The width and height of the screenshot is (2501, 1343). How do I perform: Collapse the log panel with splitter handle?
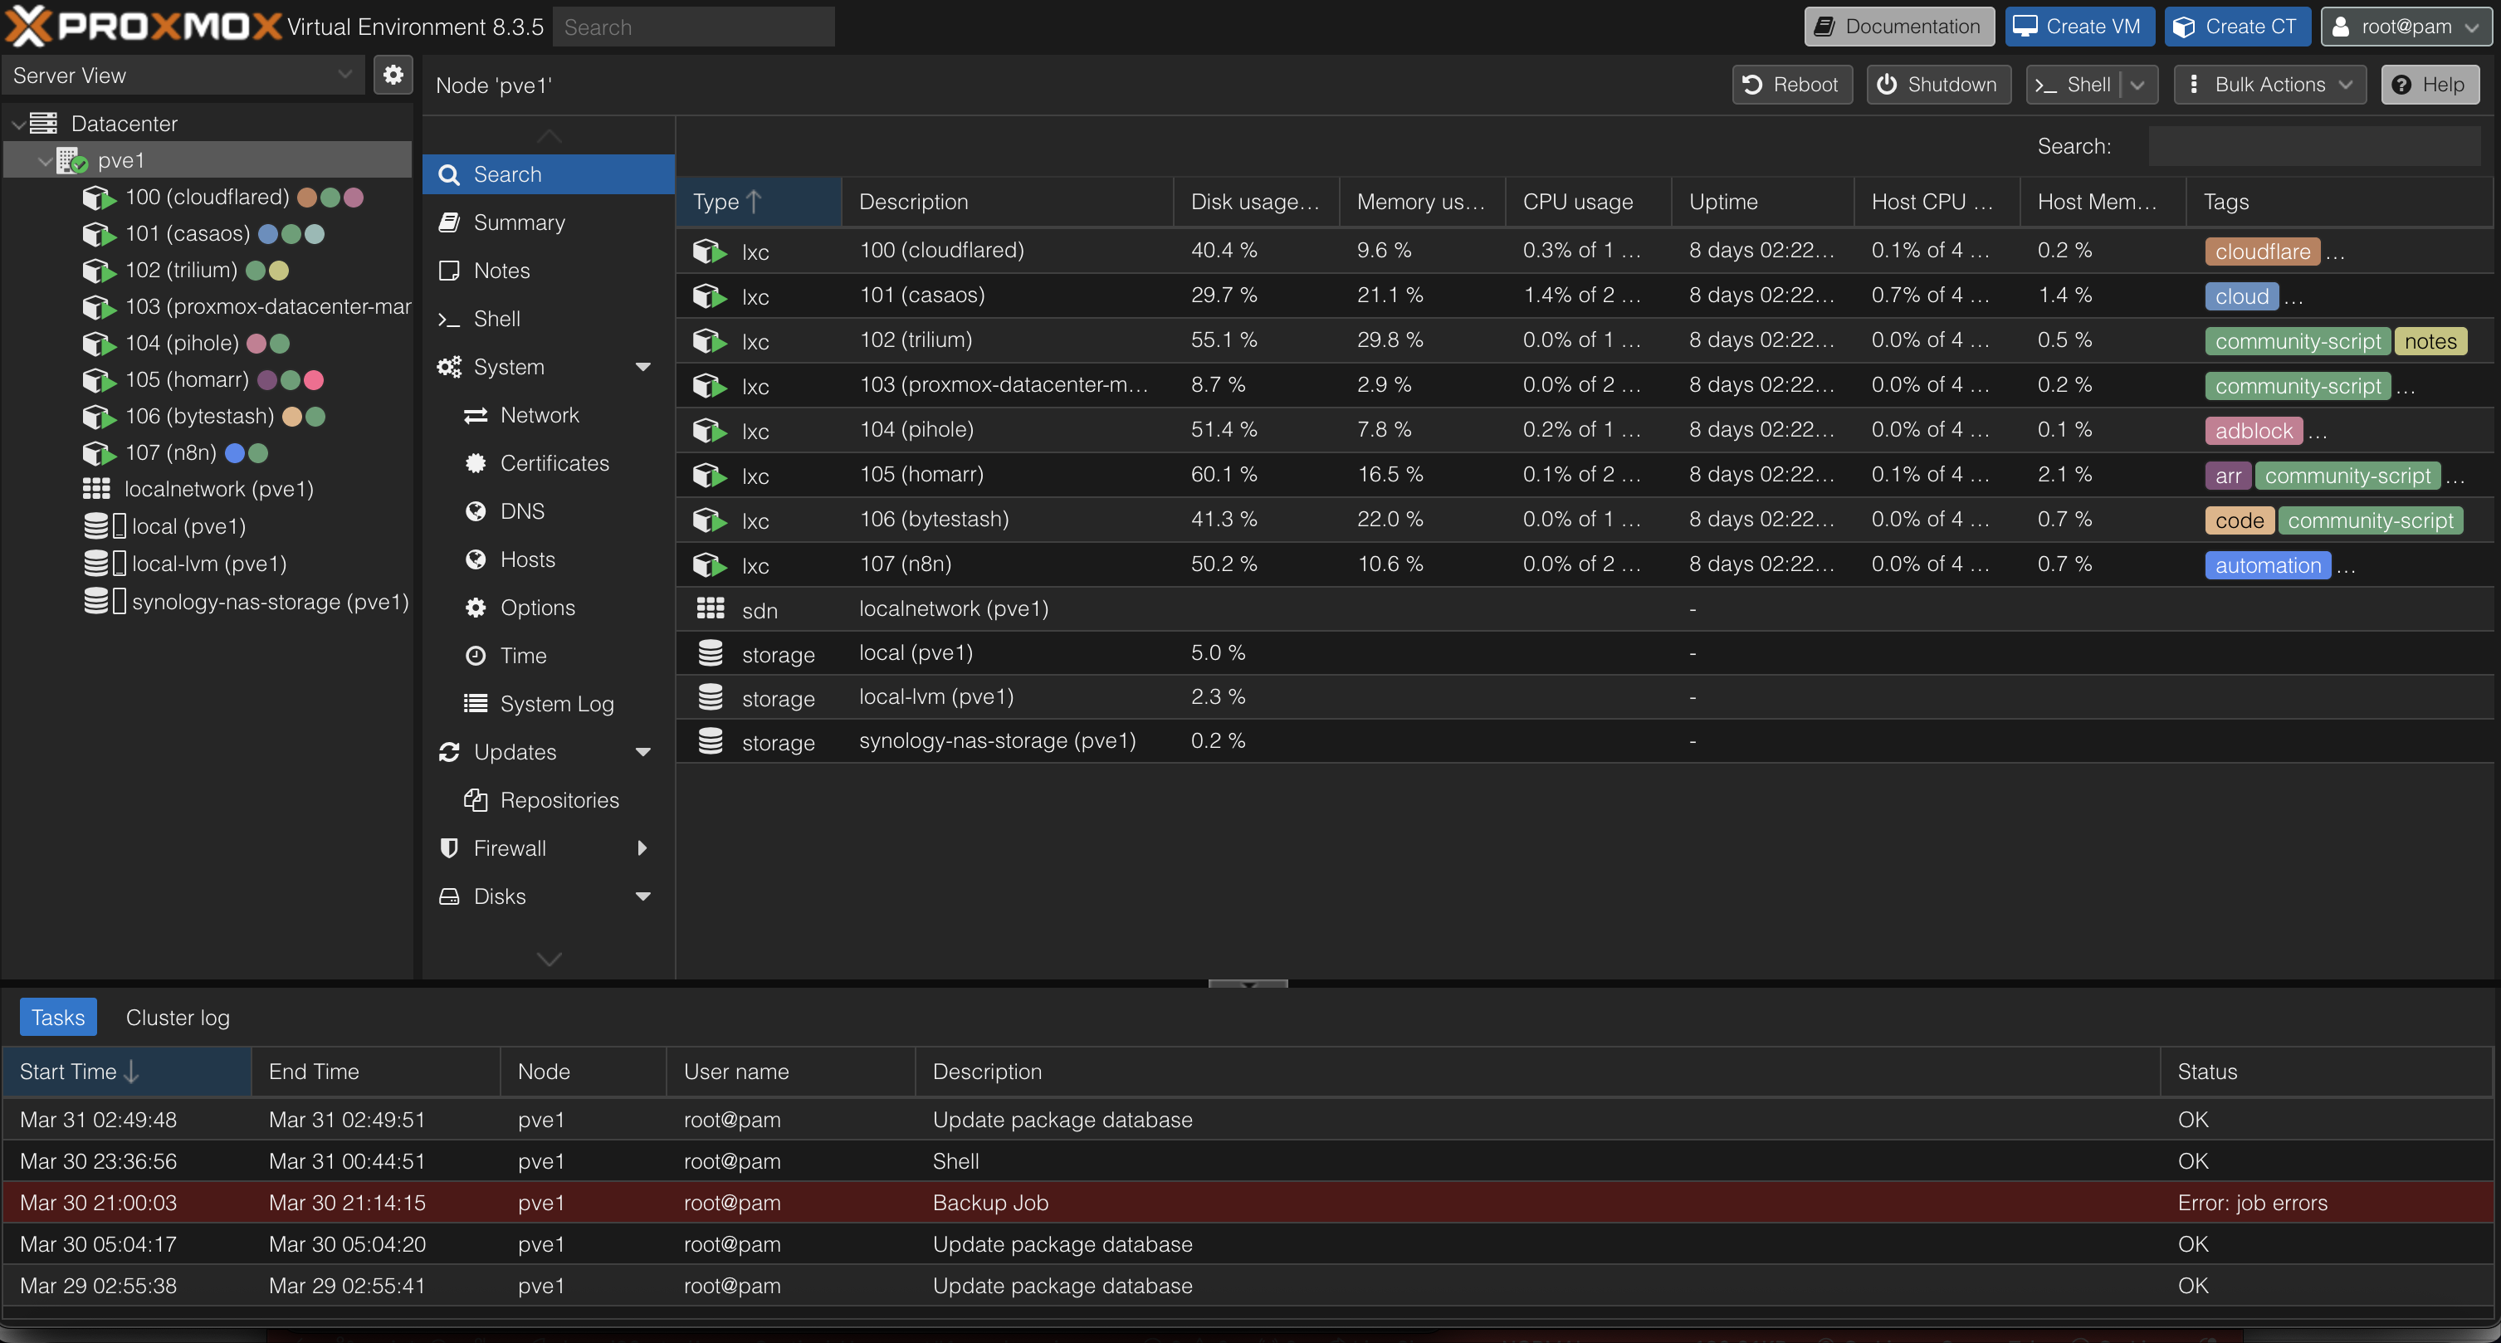point(1248,984)
